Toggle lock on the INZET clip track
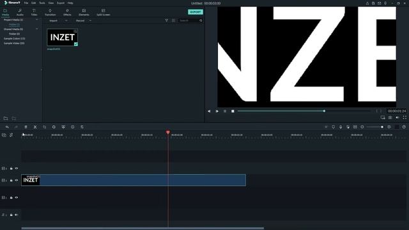Image resolution: width=409 pixels, height=230 pixels. (x=12, y=180)
